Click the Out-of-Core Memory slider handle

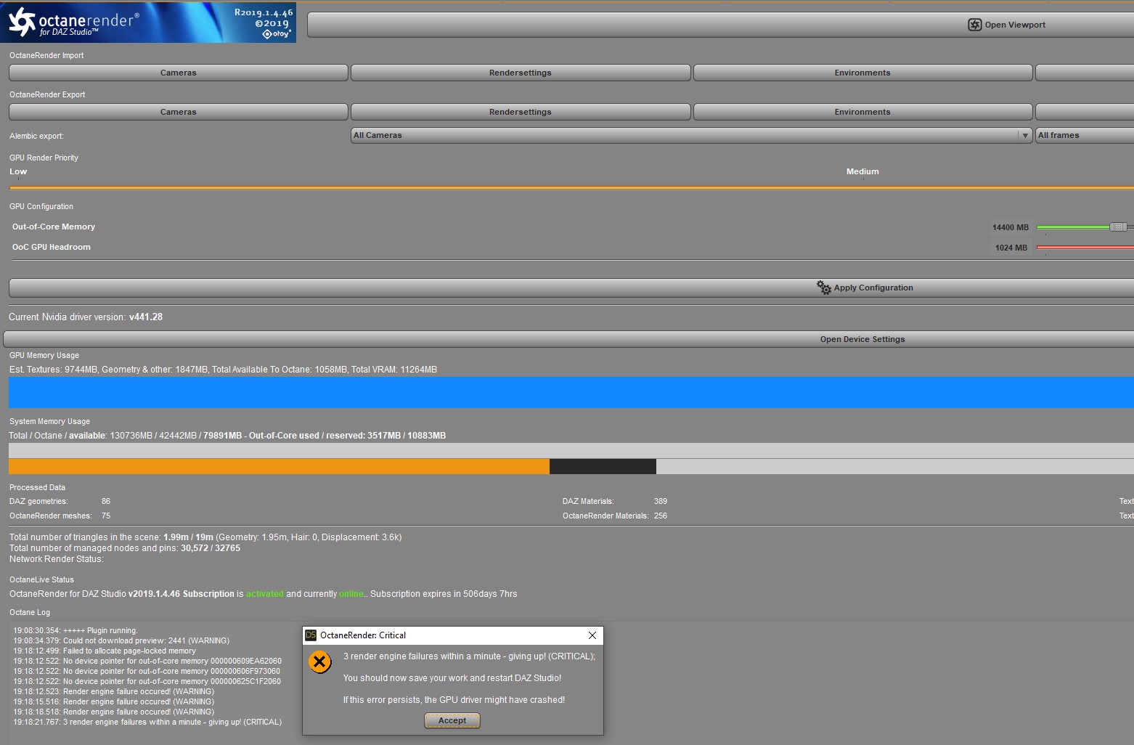pos(1118,227)
